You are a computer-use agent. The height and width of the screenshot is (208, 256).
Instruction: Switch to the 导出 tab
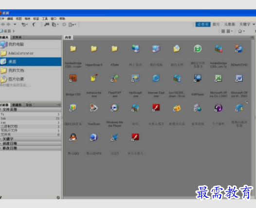click(x=29, y=105)
